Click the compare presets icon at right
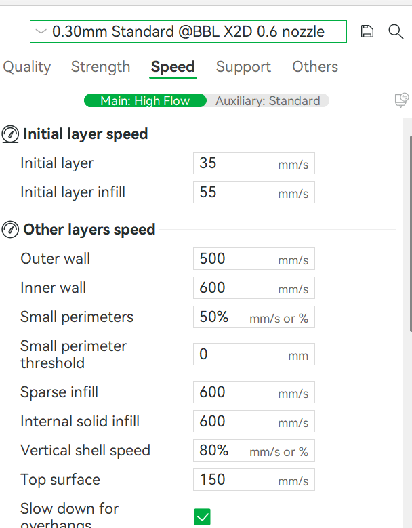 pos(402,100)
